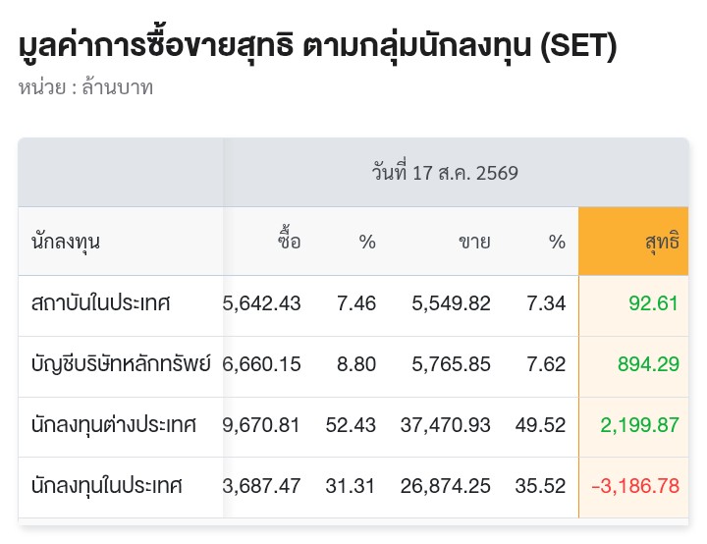This screenshot has height=544, width=707.
Task: Click the net value 894.29
Action: coord(648,364)
